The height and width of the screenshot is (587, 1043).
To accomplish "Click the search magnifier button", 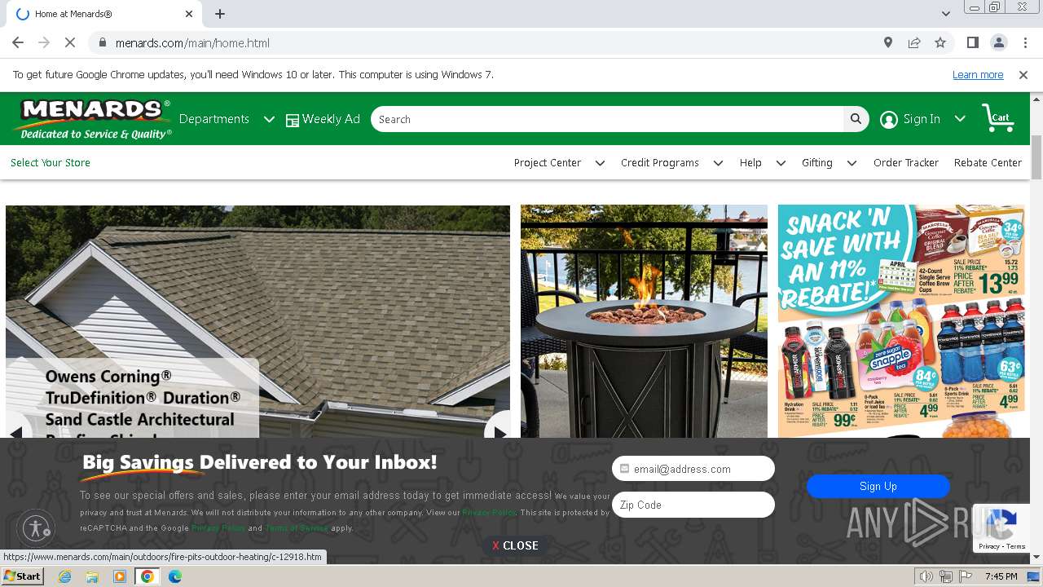I will tap(856, 119).
